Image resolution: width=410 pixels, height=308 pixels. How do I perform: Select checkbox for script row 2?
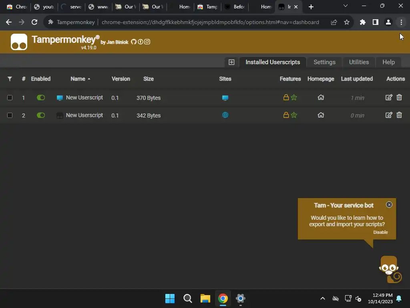pos(10,115)
